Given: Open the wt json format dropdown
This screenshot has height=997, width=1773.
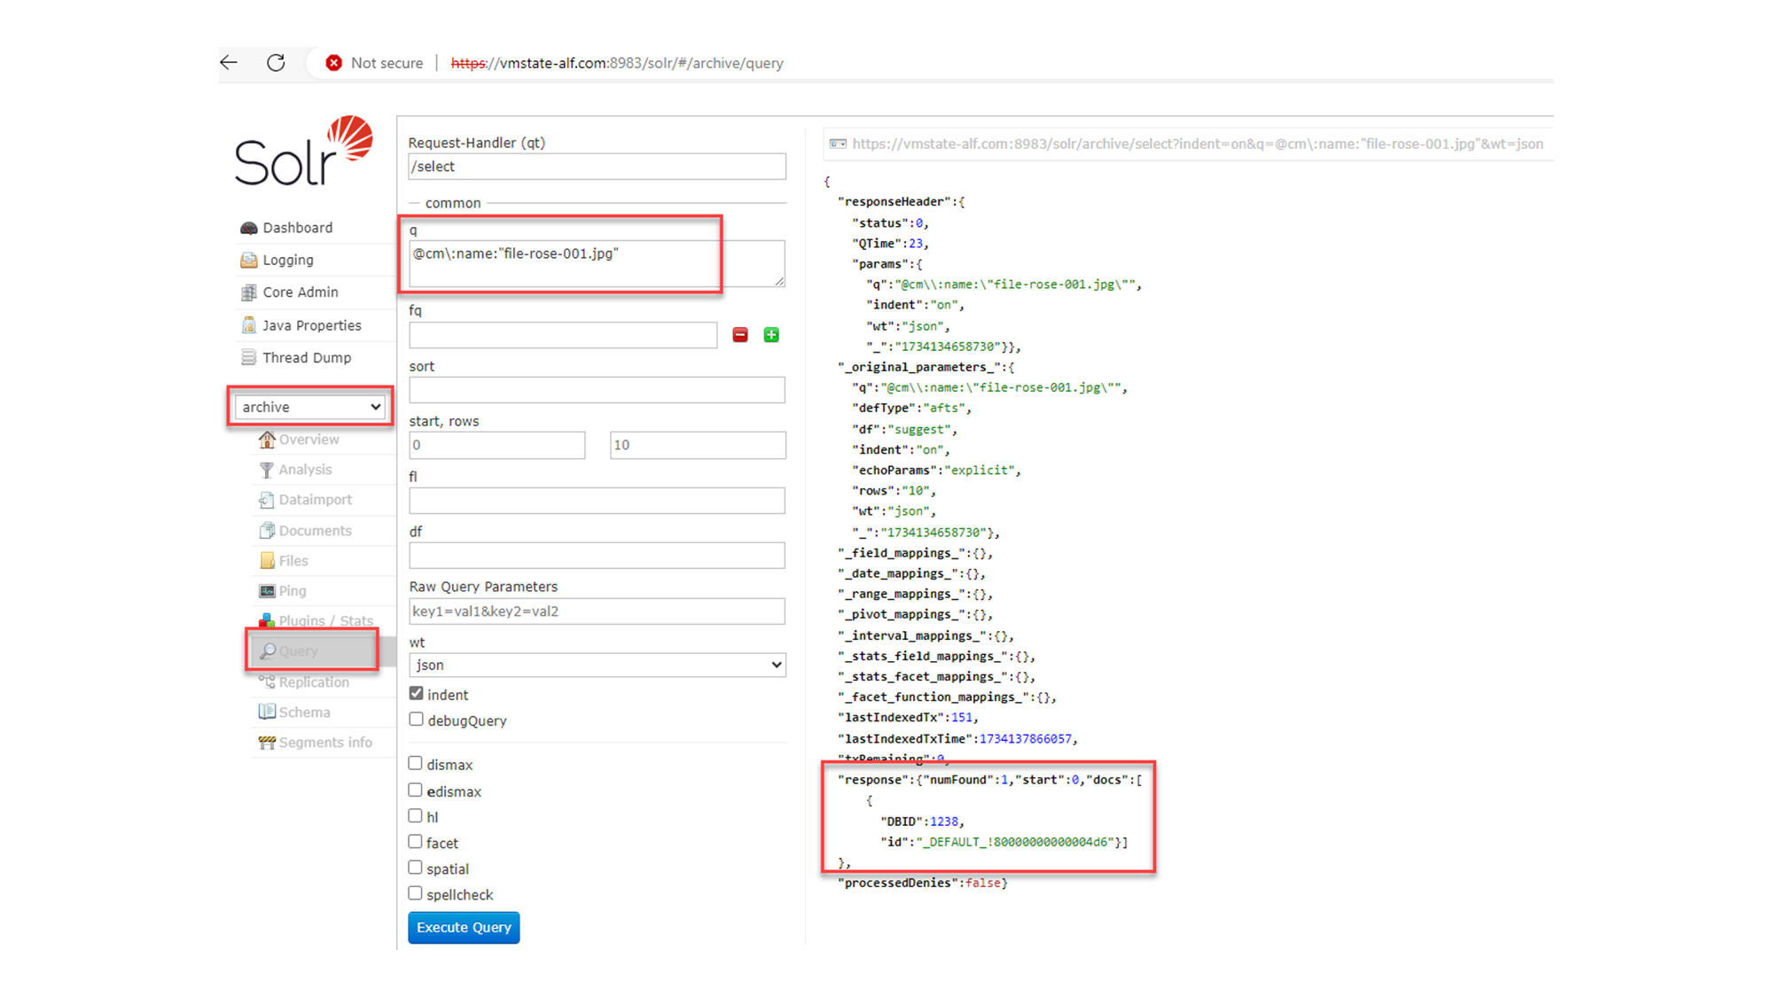Looking at the screenshot, I should point(598,665).
